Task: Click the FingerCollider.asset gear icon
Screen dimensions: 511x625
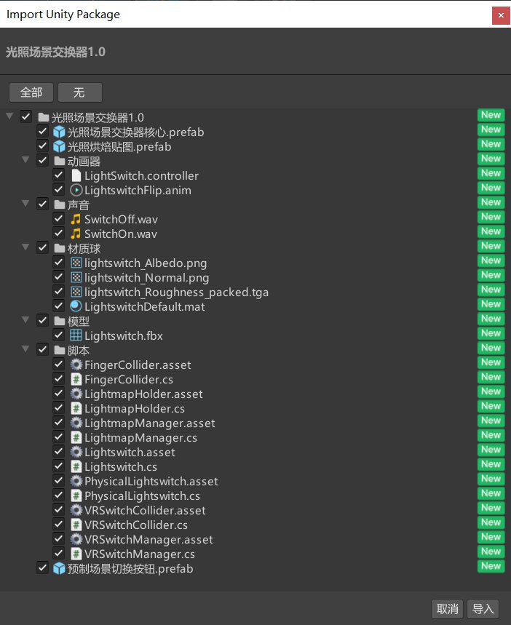Action: click(76, 365)
